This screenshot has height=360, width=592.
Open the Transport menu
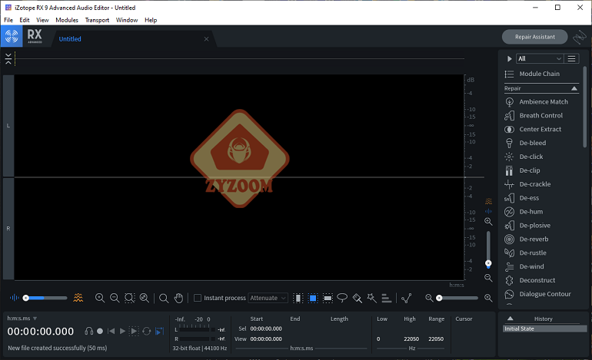click(x=97, y=20)
